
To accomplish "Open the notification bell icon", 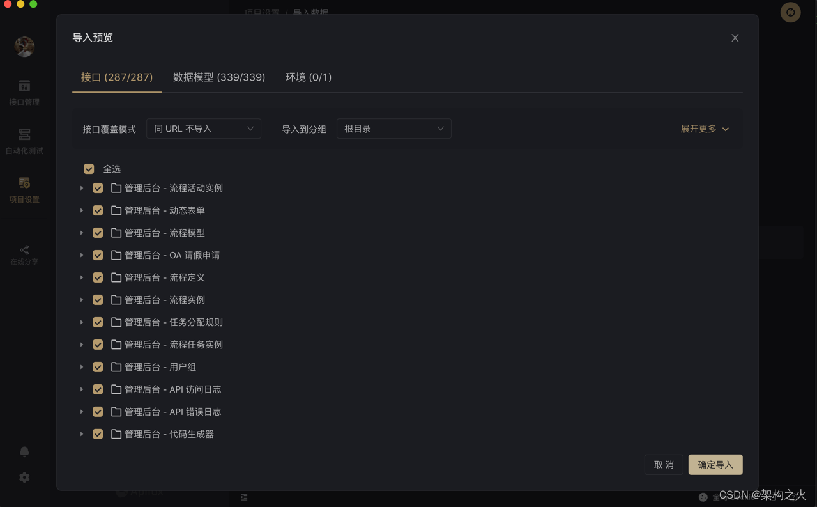I will 24,451.
